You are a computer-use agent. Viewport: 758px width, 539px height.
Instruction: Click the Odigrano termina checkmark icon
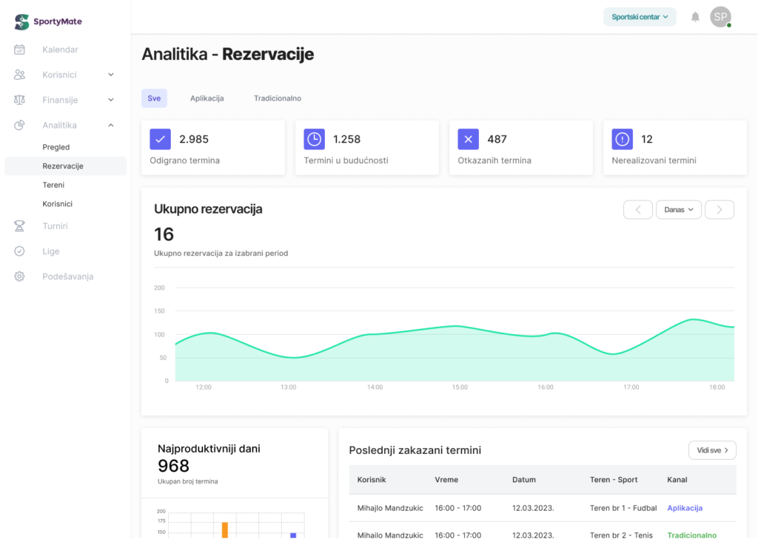pyautogui.click(x=160, y=139)
